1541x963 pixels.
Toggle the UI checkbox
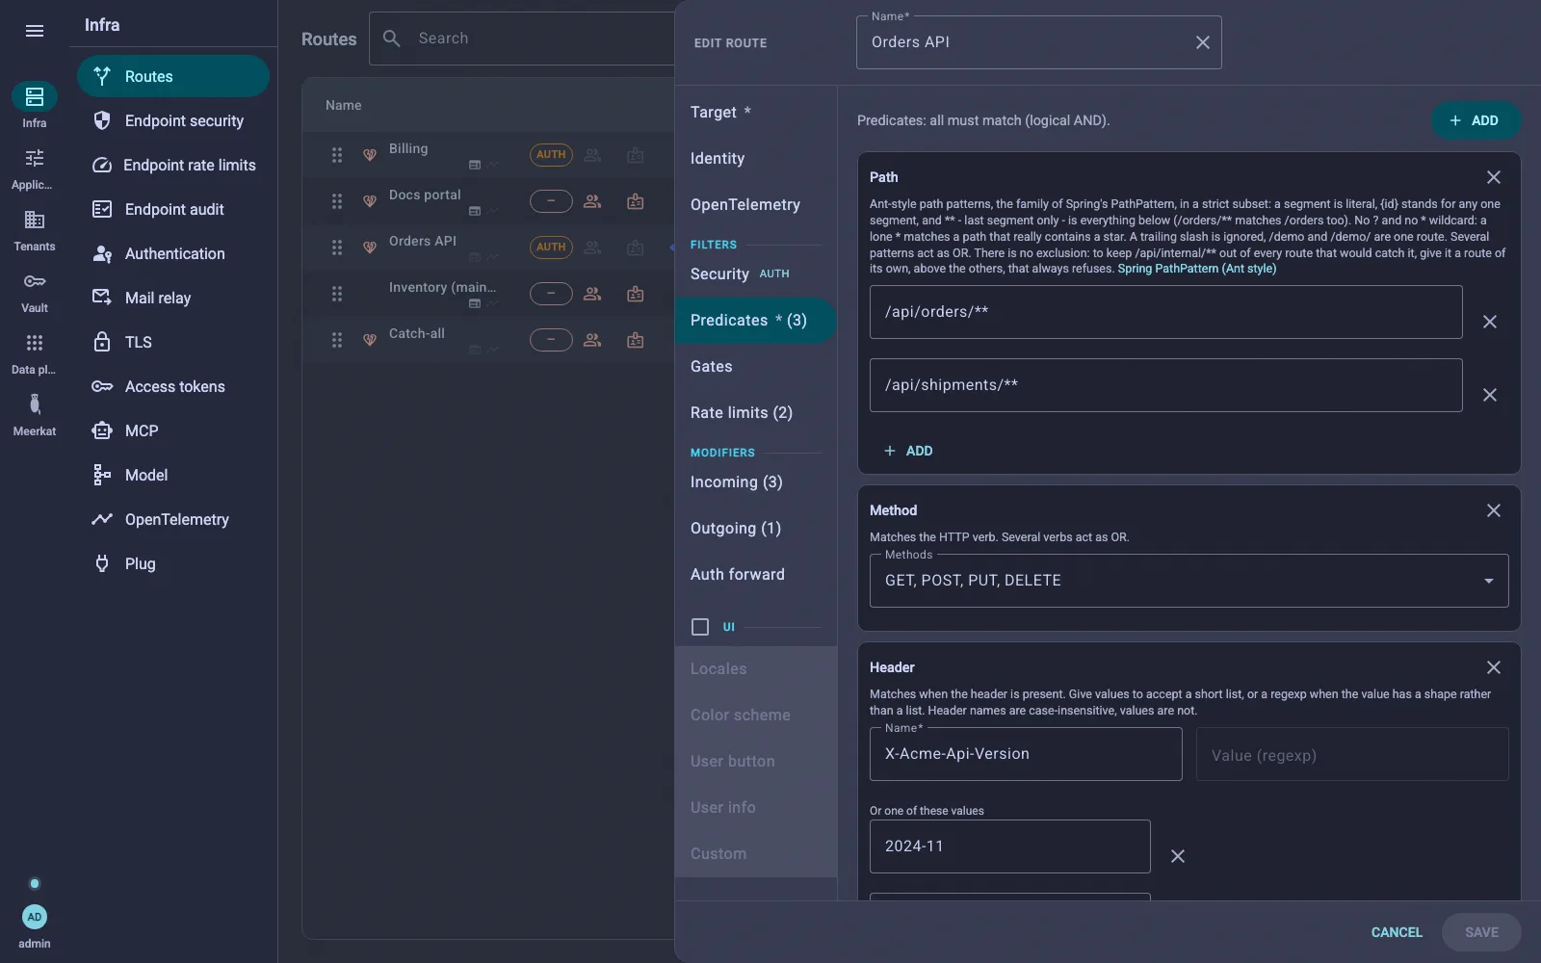click(x=700, y=627)
